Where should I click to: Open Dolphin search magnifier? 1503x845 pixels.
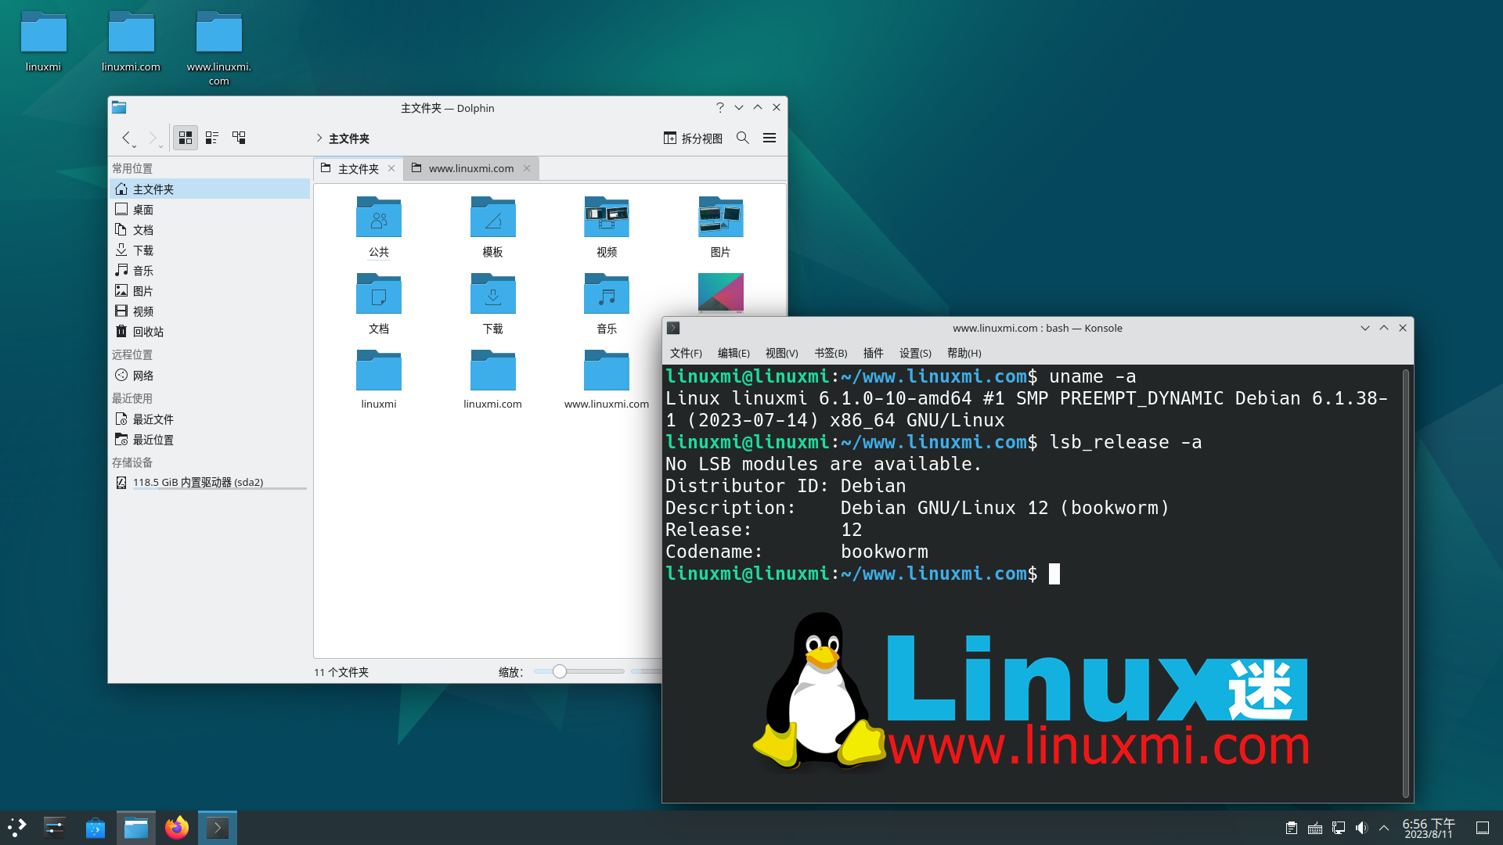tap(743, 138)
